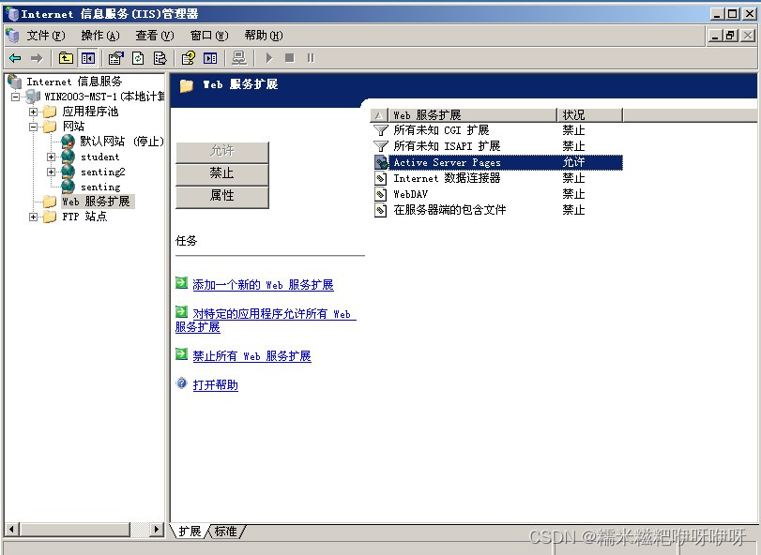Click the computer icon of WIN2003-MST-1

(x=32, y=97)
